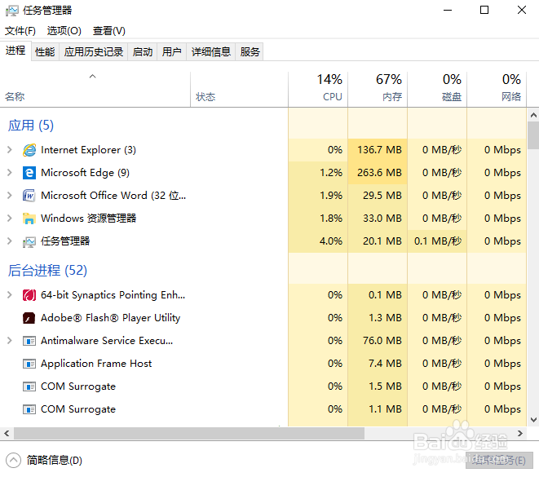Click the Internet Explorer process icon
This screenshot has width=539, height=477.
(x=29, y=150)
